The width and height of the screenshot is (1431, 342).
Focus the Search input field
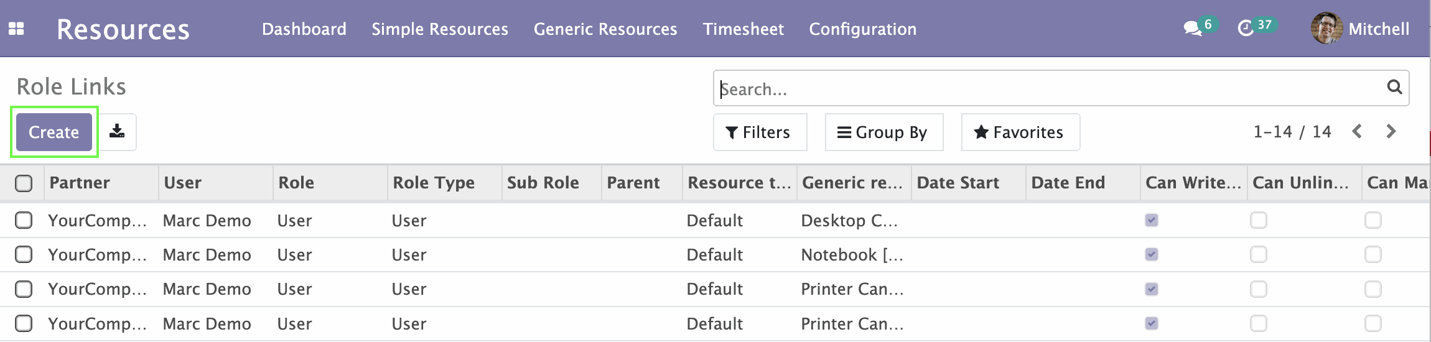click(x=1051, y=88)
